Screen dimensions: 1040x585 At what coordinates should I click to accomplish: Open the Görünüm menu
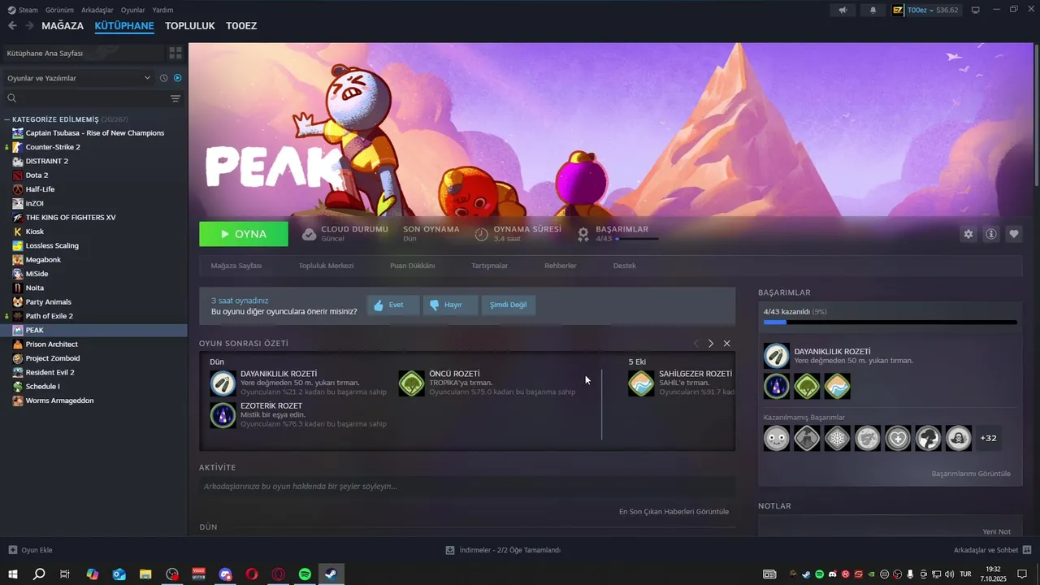(59, 10)
